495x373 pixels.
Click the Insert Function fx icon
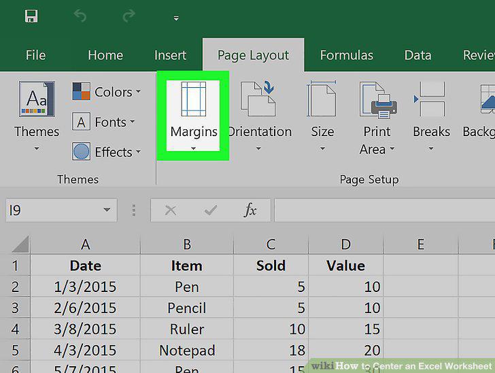pos(250,210)
